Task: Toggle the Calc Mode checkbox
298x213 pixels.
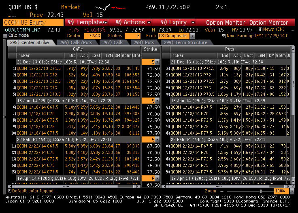Action: (5, 36)
